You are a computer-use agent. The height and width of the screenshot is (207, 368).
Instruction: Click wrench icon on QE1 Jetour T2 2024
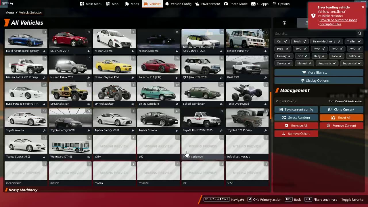point(221,77)
